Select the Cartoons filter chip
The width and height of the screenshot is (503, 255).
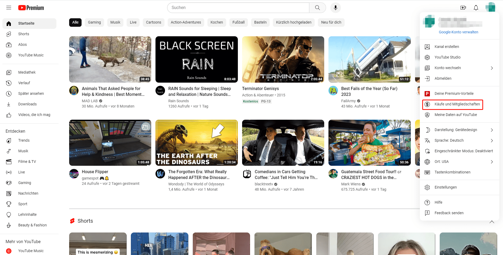point(154,22)
